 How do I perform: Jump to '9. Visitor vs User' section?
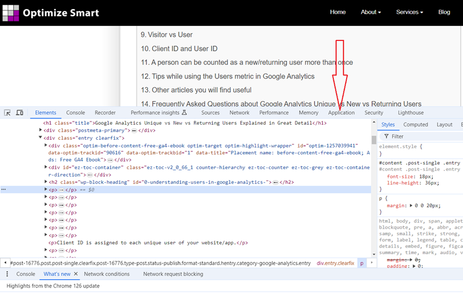[x=167, y=35]
